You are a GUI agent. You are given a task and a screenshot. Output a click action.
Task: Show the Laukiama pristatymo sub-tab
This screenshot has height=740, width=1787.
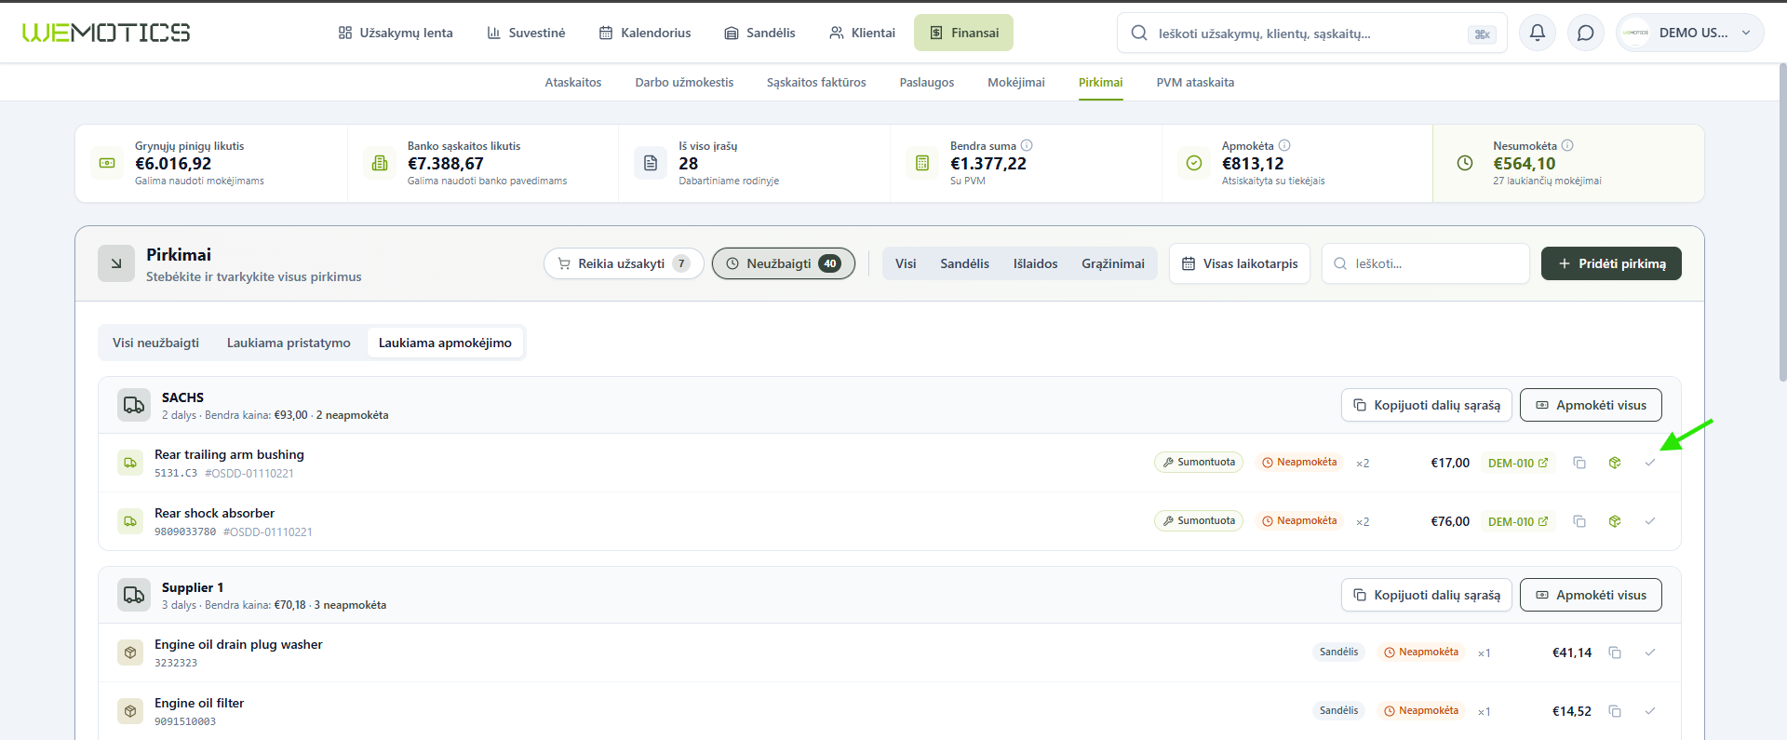[x=289, y=343]
